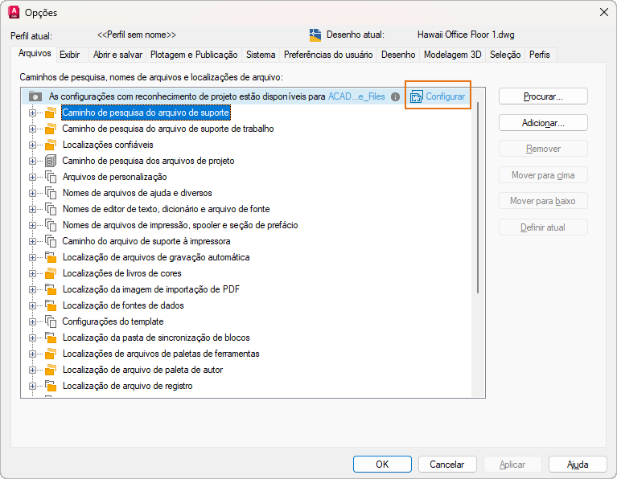
Task: Click folder icon beside Localização de arquivo de registro
Action: [x=51, y=387]
